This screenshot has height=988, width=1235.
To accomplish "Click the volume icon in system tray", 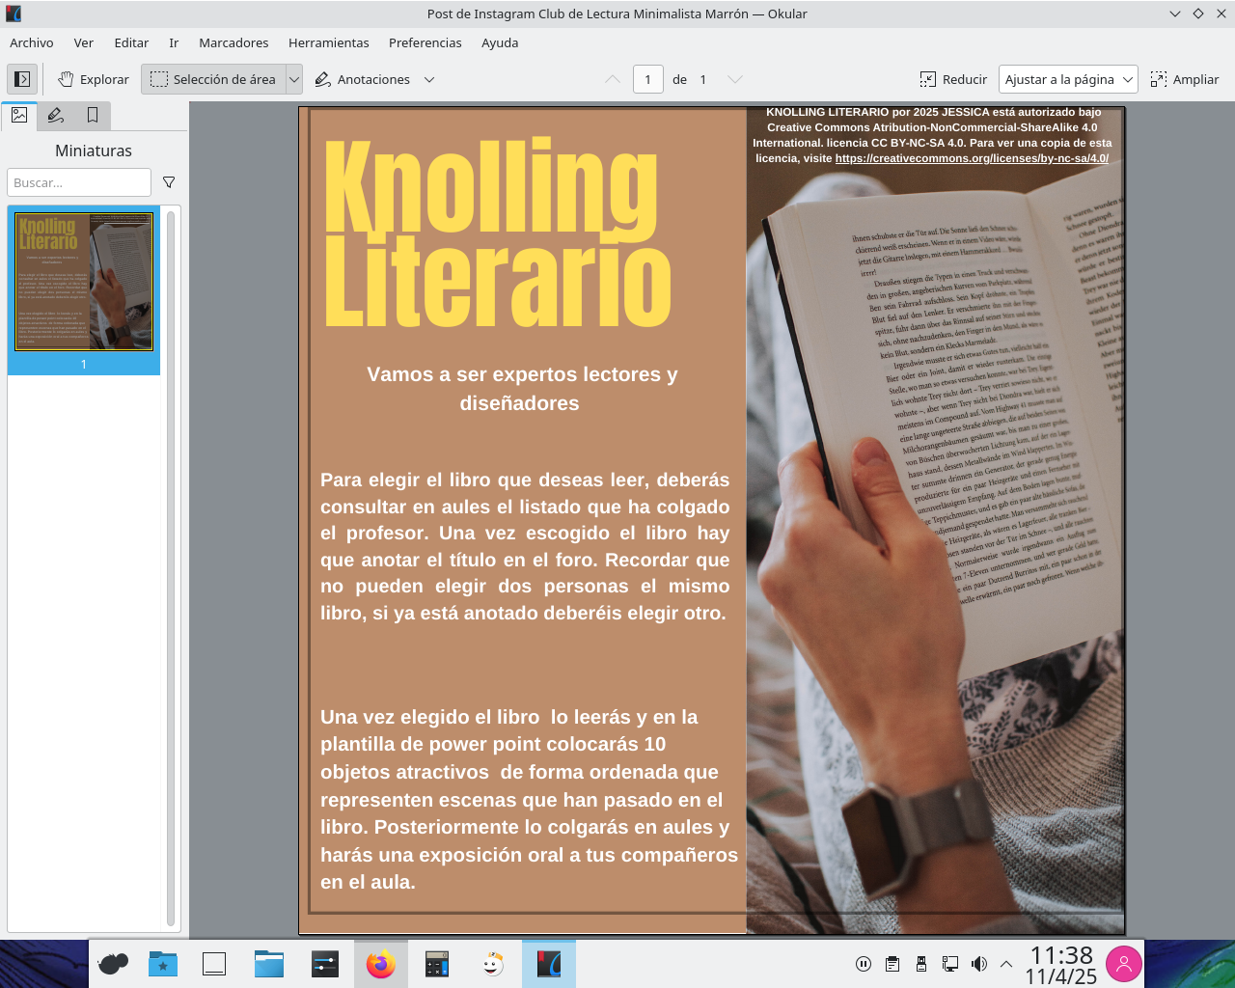I will [x=979, y=964].
